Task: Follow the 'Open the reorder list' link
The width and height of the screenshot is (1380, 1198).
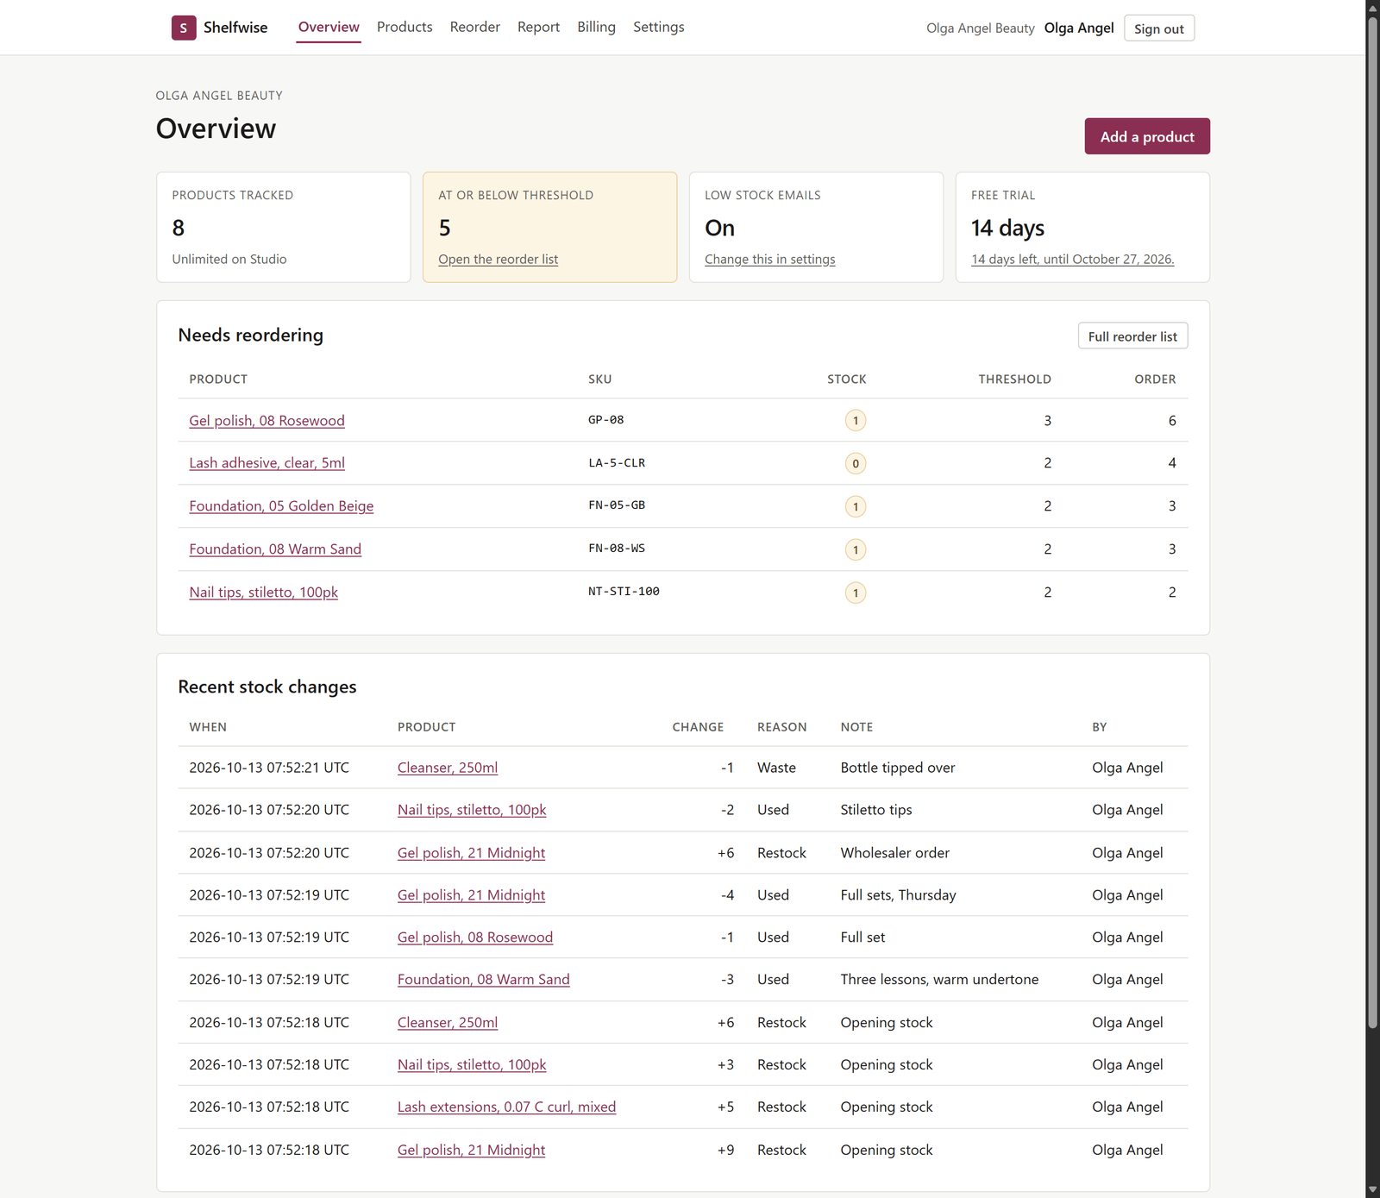Action: click(x=498, y=259)
